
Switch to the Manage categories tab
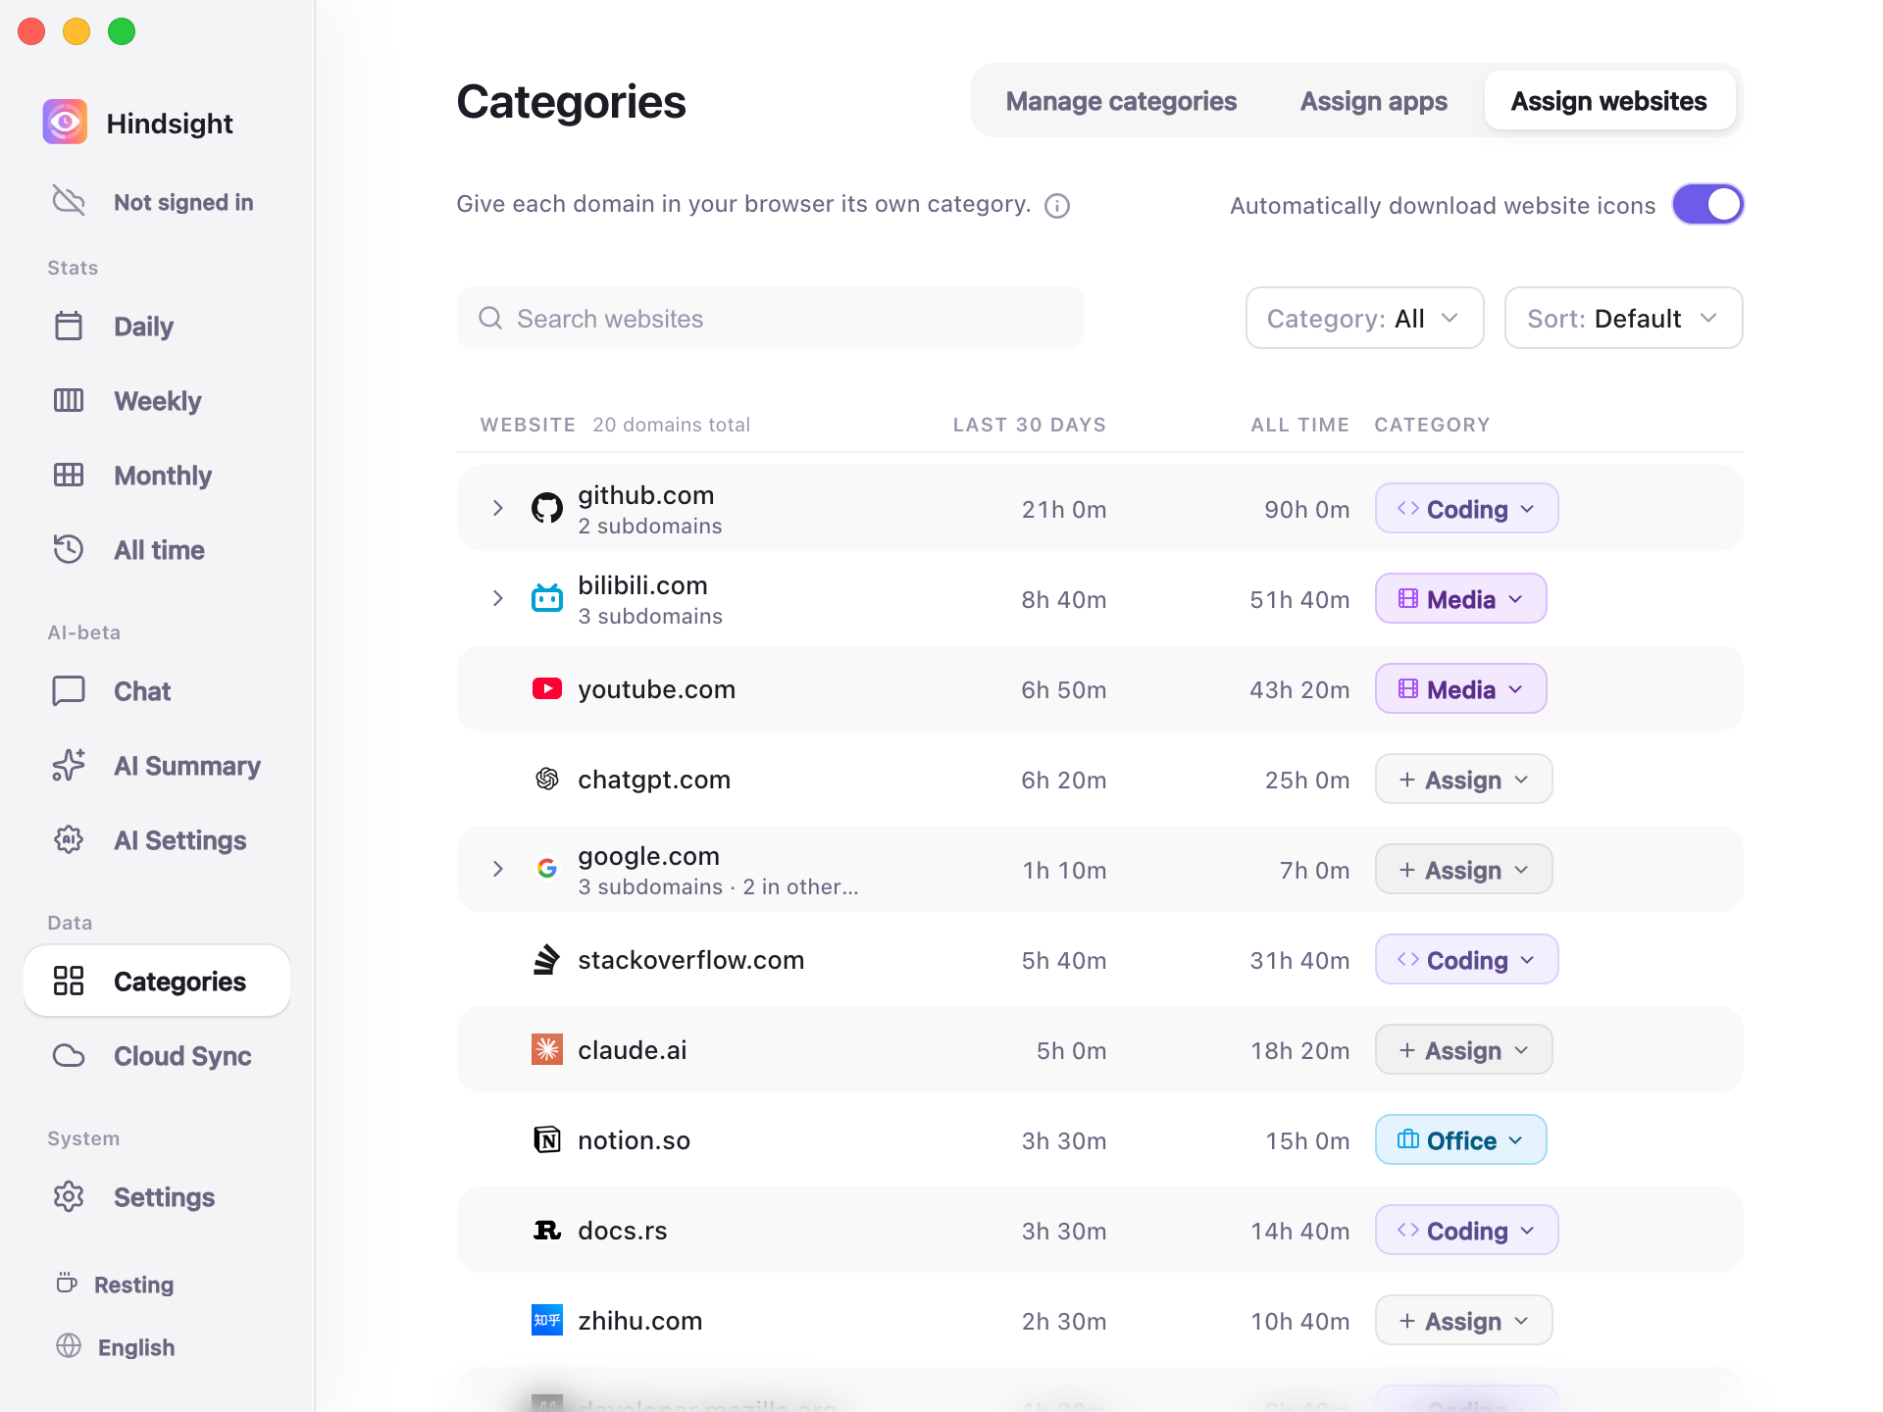pos(1121,101)
